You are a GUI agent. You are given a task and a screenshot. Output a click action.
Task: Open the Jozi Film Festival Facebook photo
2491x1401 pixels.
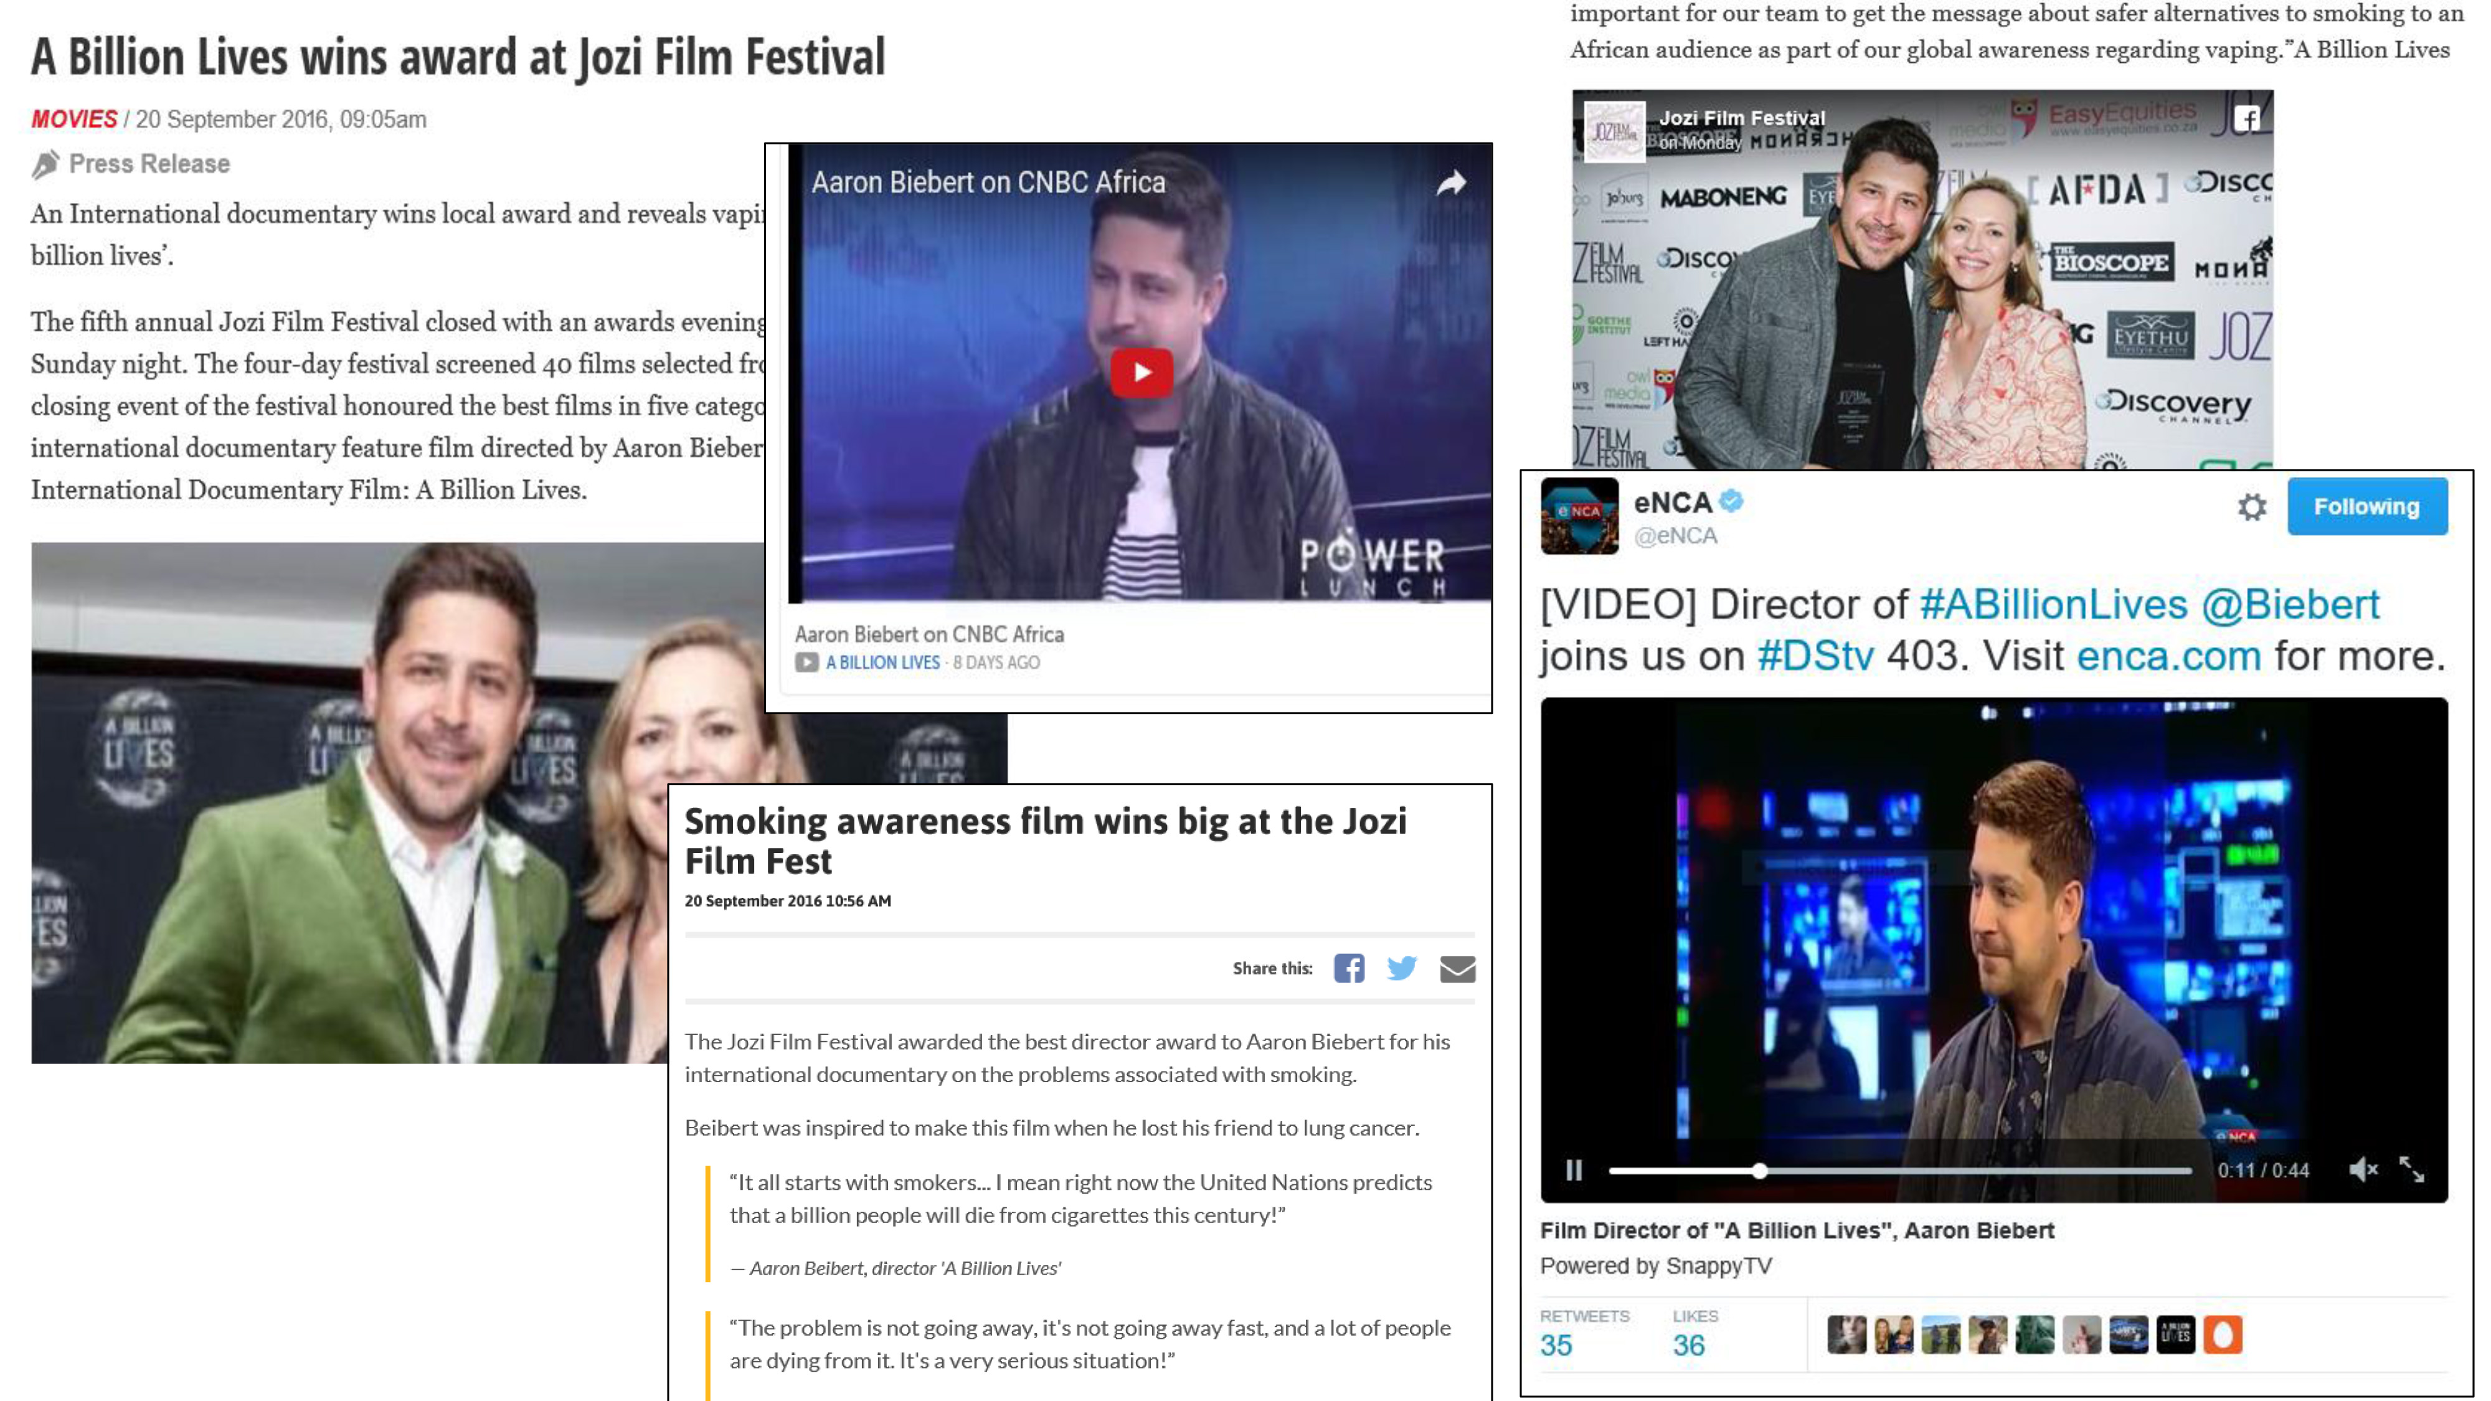[1922, 280]
